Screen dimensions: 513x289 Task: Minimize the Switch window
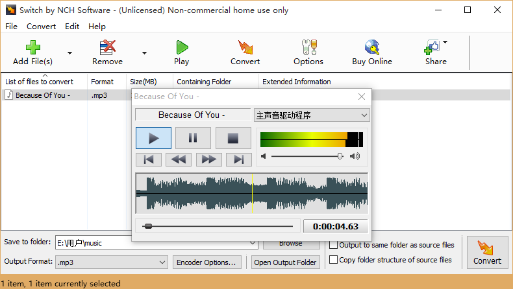[x=438, y=10]
